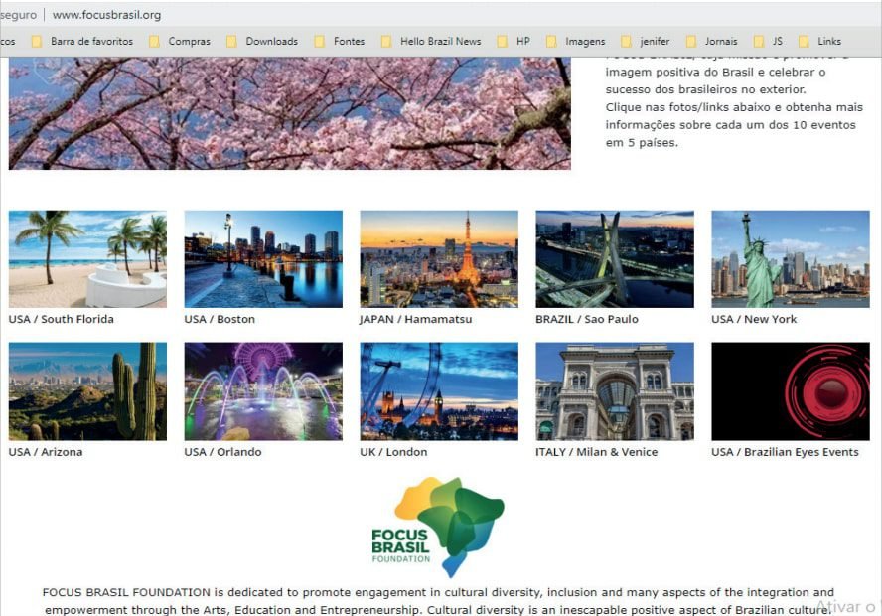The image size is (882, 616).
Task: Open the Orlando fountain and wheel photo
Action: tap(263, 391)
